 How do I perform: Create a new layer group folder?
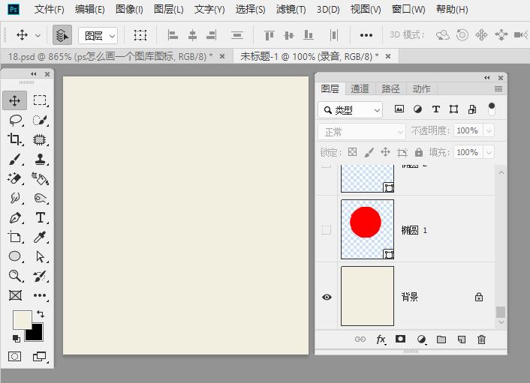[x=441, y=339]
